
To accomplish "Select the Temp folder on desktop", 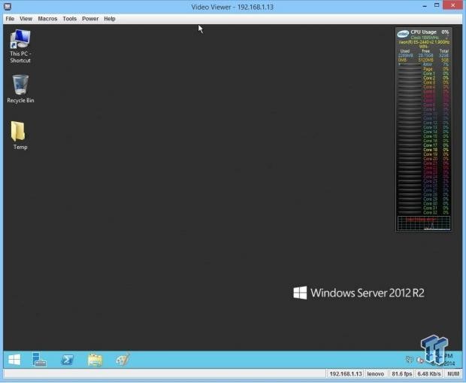I will [19, 135].
